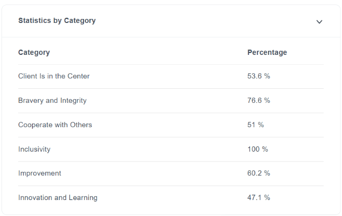The image size is (342, 216).
Task: Select the Category column header
Action: (34, 52)
